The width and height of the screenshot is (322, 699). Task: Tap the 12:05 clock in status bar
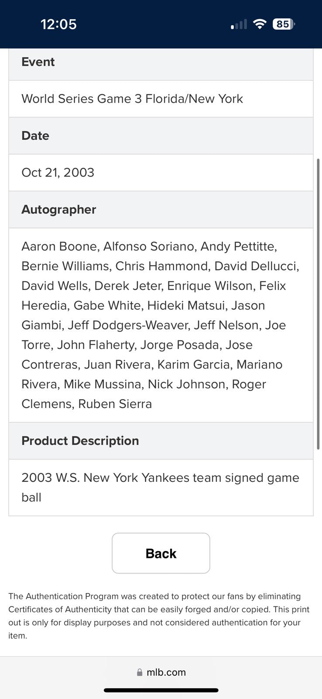pyautogui.click(x=58, y=24)
